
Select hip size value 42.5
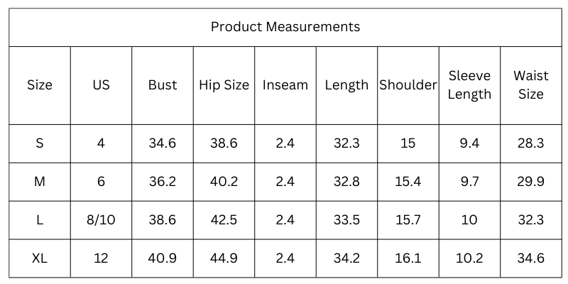tap(224, 220)
